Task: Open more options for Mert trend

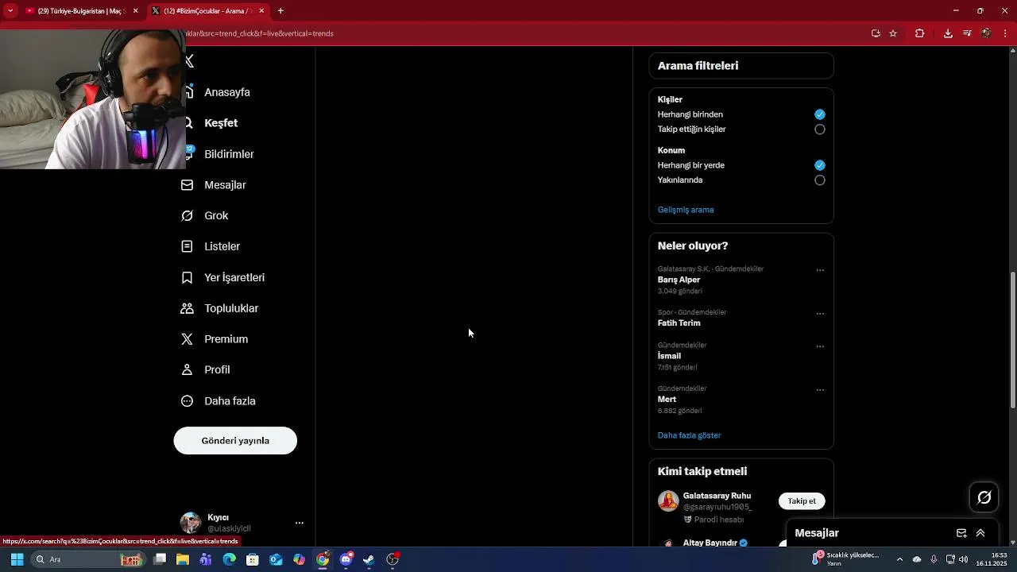Action: point(820,390)
